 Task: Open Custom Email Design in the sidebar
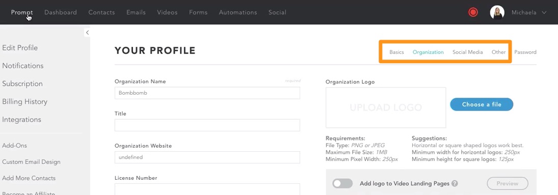[31, 162]
